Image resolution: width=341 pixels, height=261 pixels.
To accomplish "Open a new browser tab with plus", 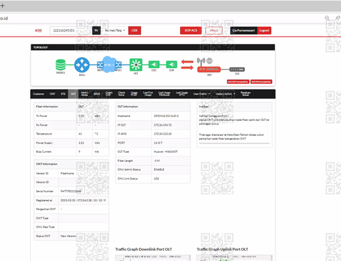I will pyautogui.click(x=2, y=5).
